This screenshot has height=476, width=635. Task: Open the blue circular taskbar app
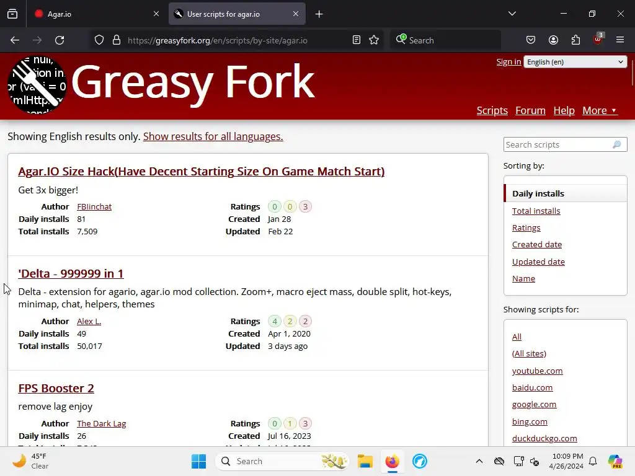coord(420,461)
